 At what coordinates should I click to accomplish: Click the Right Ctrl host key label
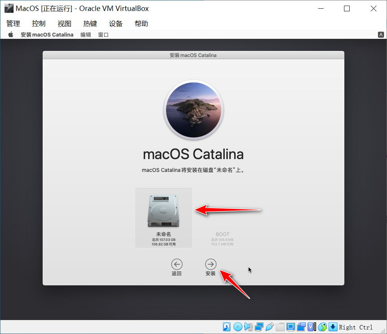(x=356, y=327)
